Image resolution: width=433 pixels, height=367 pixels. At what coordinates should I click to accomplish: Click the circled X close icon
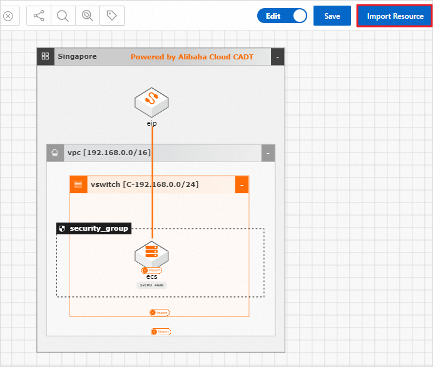pos(8,16)
